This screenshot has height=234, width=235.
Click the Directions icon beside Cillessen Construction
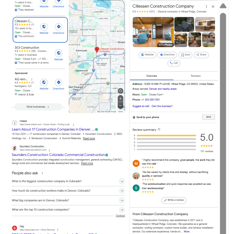(58, 26)
